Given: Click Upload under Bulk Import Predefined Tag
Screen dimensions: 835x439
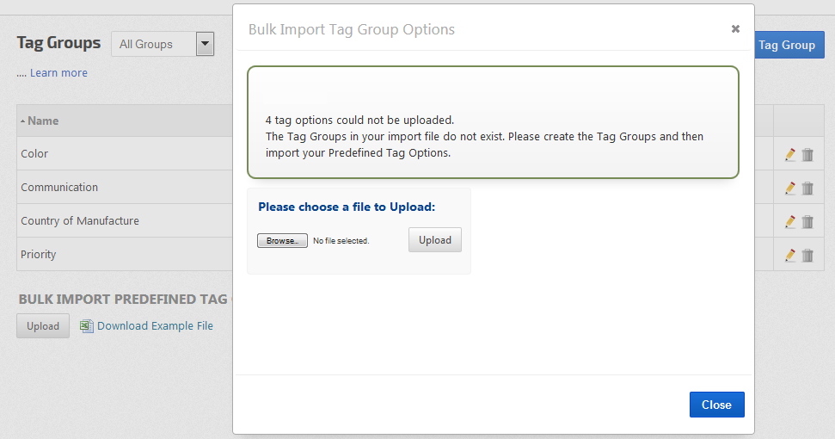Looking at the screenshot, I should coord(43,326).
